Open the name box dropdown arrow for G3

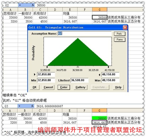[x=19, y=106]
